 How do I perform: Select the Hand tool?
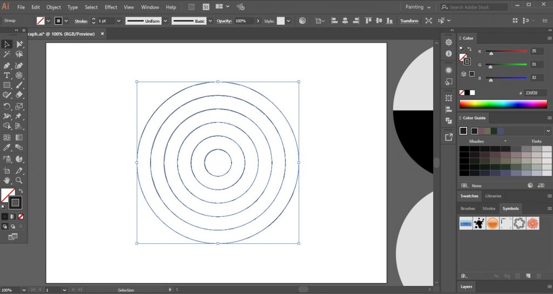coord(6,181)
